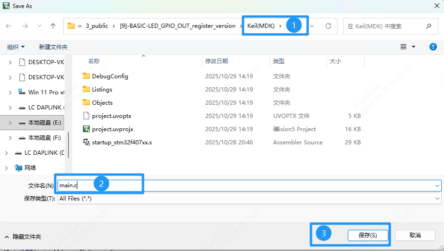Click the 保存(S) save button

click(368, 235)
